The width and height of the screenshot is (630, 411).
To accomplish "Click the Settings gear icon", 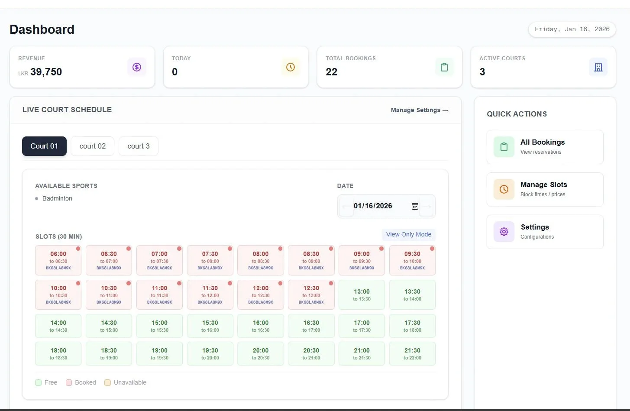I will click(x=504, y=232).
